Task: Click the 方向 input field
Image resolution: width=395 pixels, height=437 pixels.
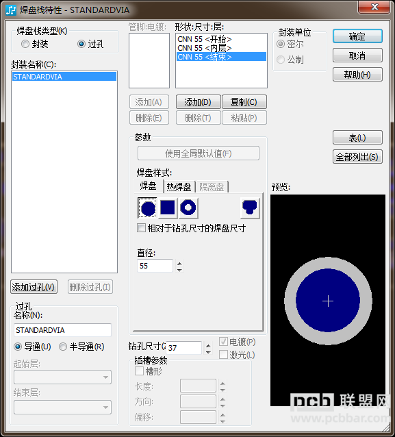Action: [198, 401]
